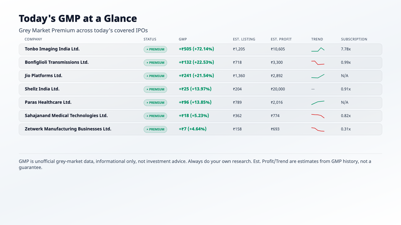This screenshot has width=401, height=225.
Task: Click PREMIUM badge in Zetwerk row
Action: pyautogui.click(x=155, y=129)
